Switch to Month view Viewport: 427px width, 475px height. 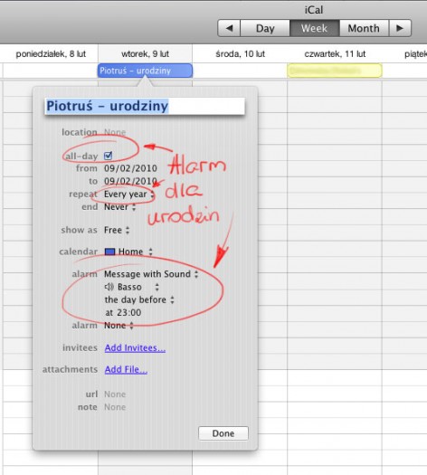pyautogui.click(x=364, y=28)
